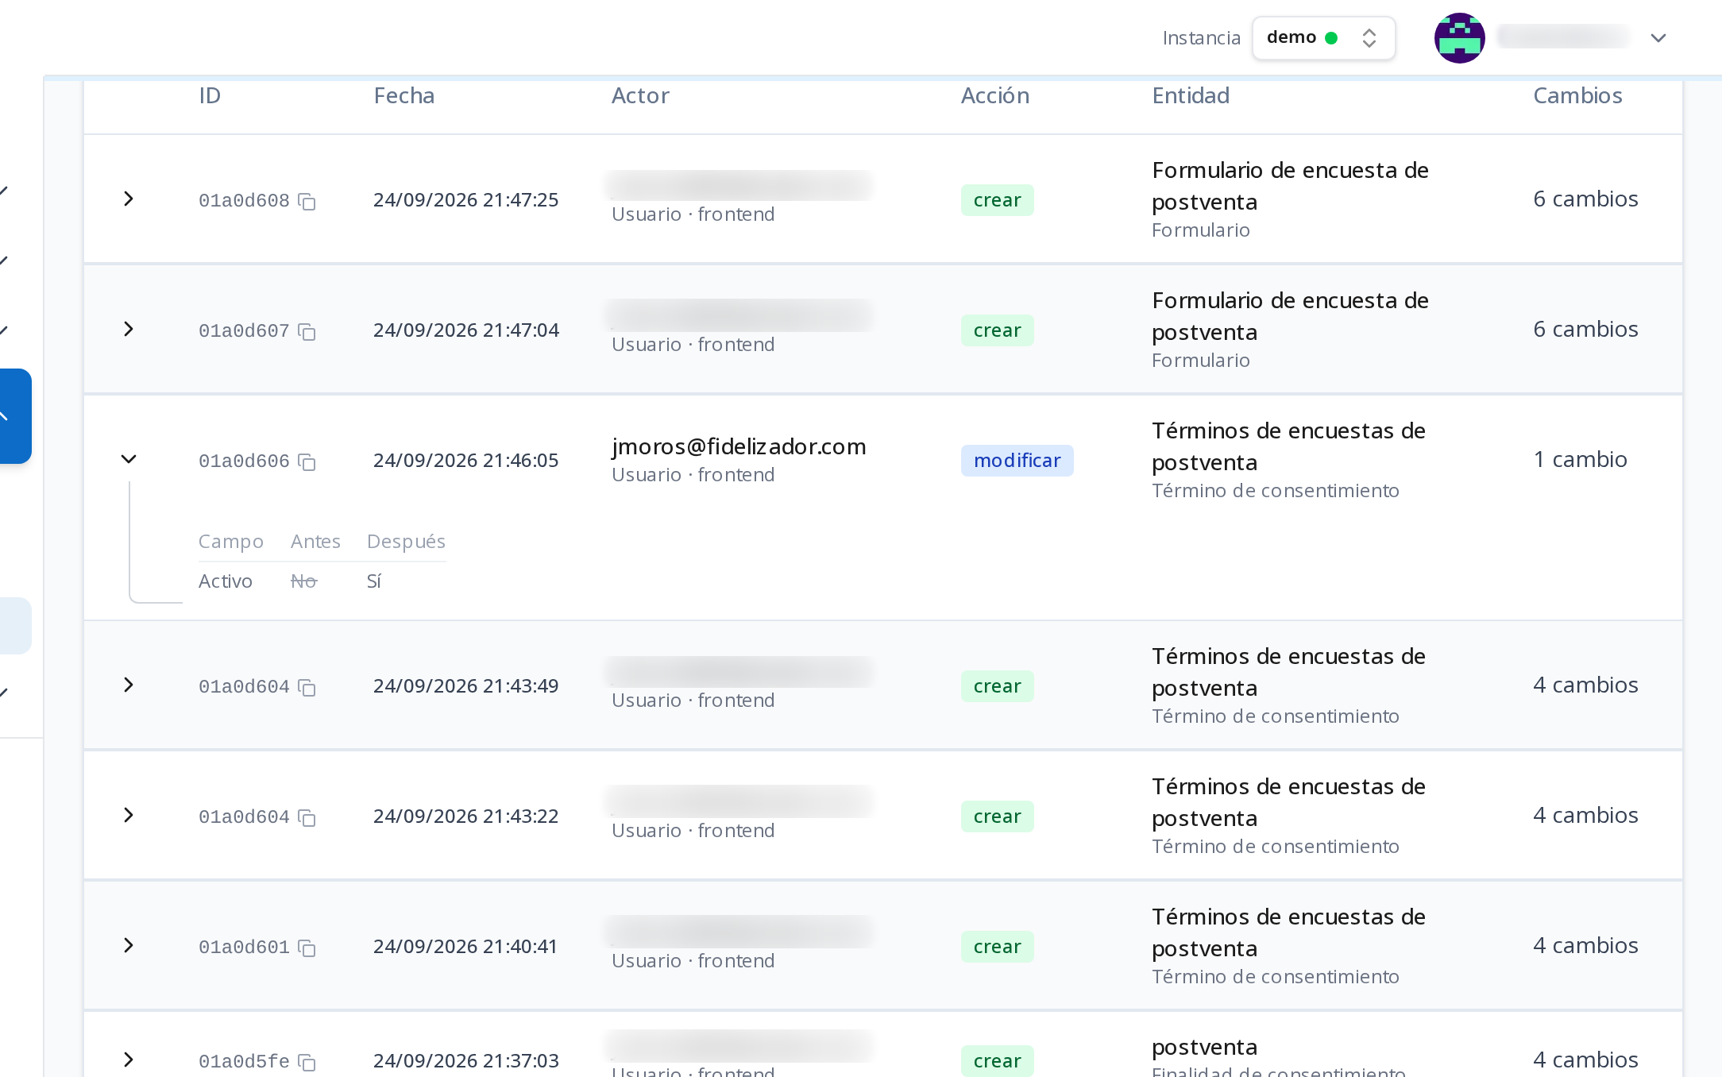
Task: Expand the 01a0d5fe audit row
Action: [x=129, y=1060]
